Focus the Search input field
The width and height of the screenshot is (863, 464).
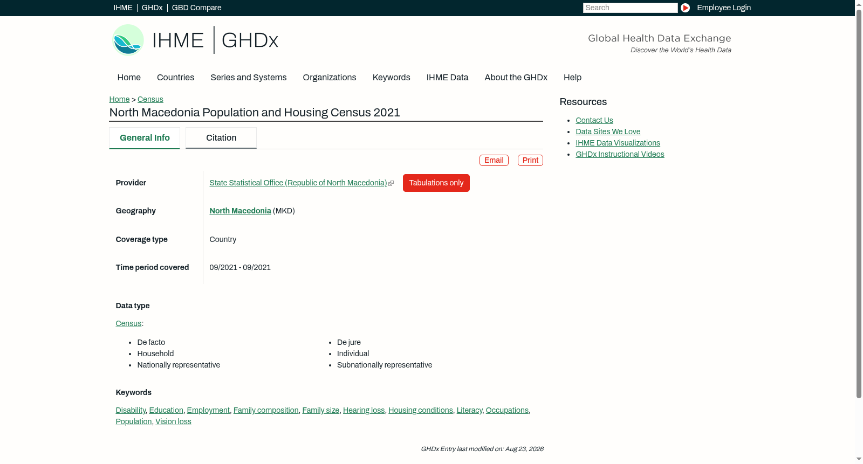click(630, 8)
